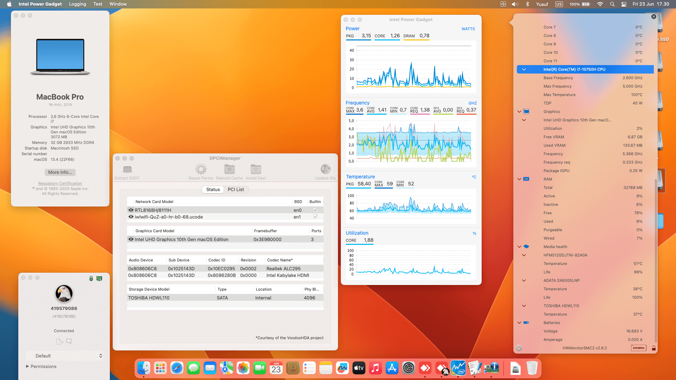Collapse the Media health section
Screen dimensions: 676x380
pyautogui.click(x=519, y=247)
